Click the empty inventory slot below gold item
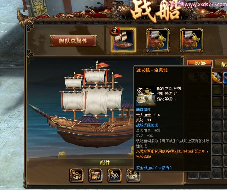Screen dimensions: 227x190 [217, 89]
